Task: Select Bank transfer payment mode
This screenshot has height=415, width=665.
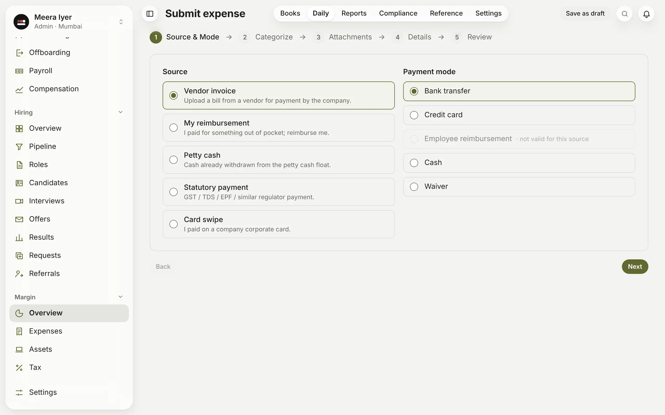Action: [519, 91]
